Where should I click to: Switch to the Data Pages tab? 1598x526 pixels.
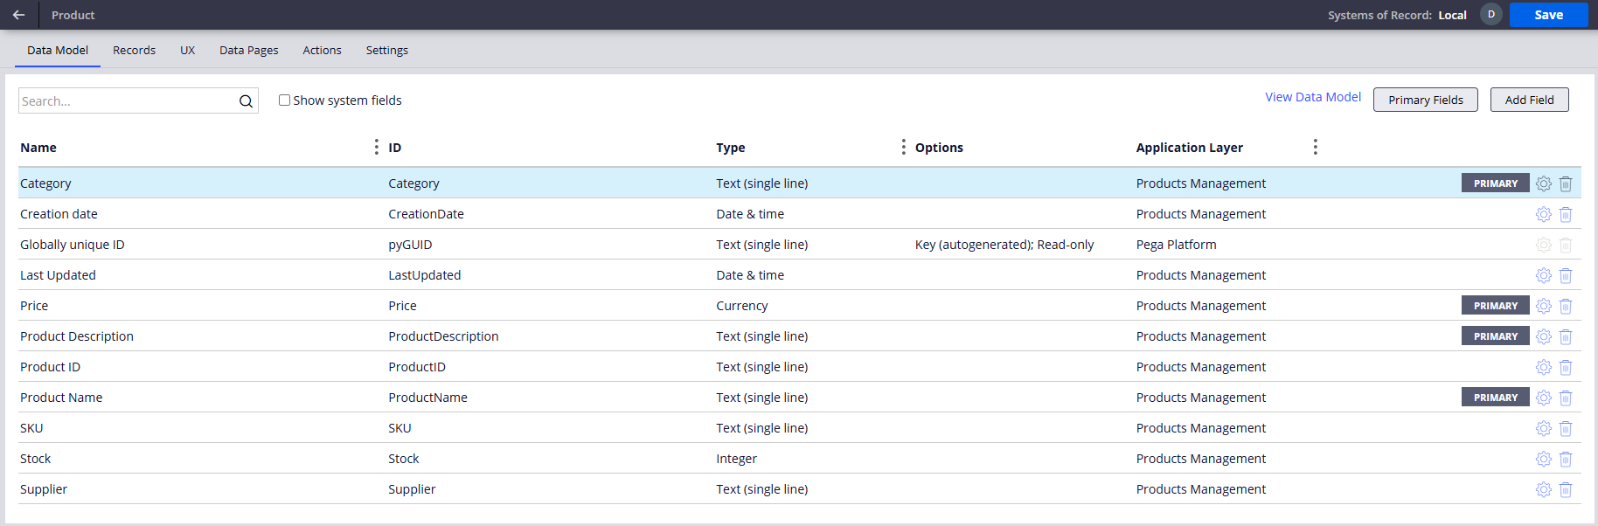[x=248, y=50]
